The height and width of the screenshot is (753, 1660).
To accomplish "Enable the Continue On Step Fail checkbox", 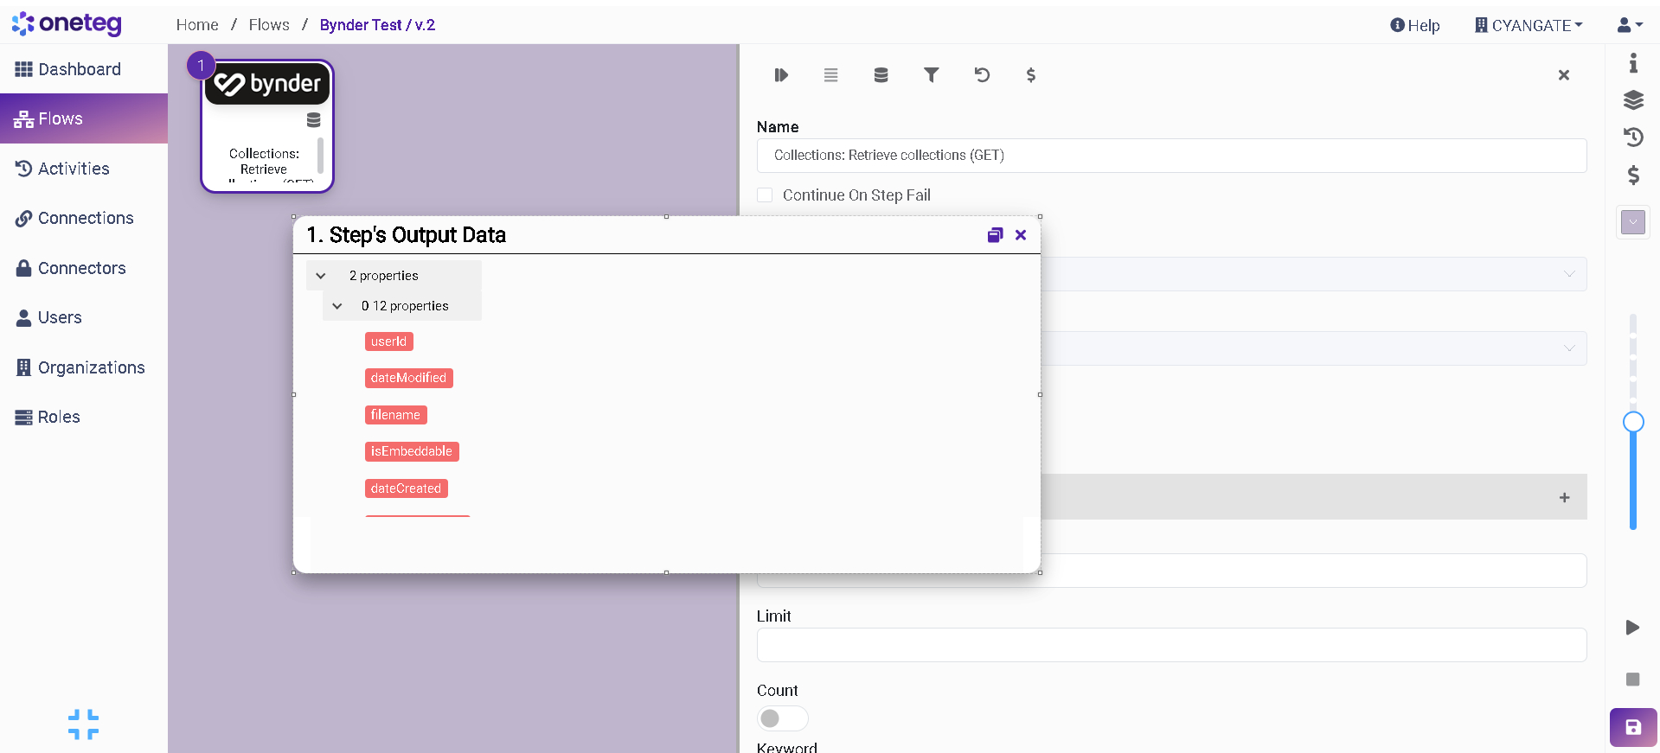I will [765, 195].
